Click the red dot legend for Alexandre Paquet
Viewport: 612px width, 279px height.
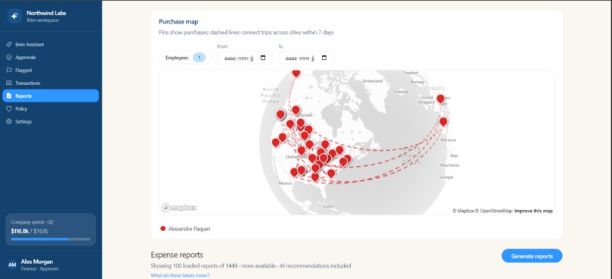tap(162, 229)
